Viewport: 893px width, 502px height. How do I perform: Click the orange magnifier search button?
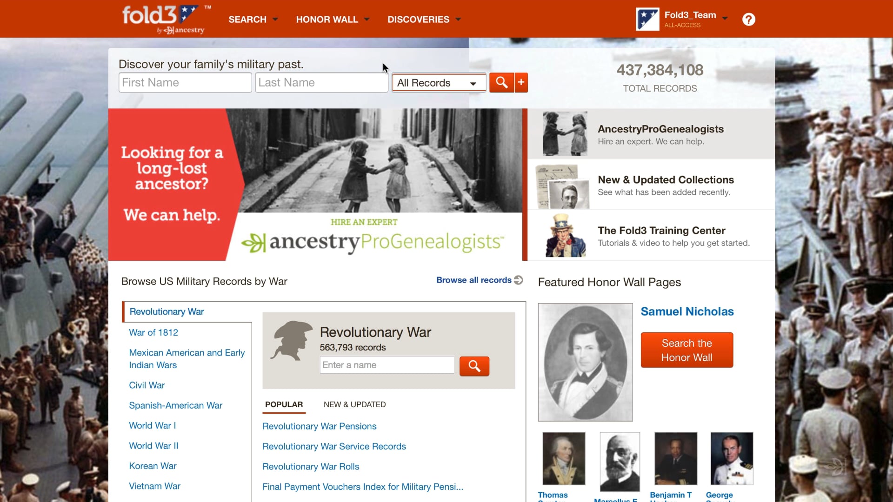tap(501, 83)
